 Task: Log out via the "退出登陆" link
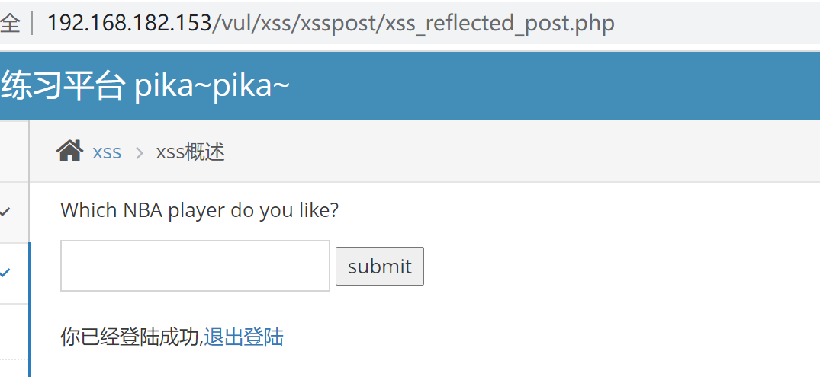pos(244,337)
